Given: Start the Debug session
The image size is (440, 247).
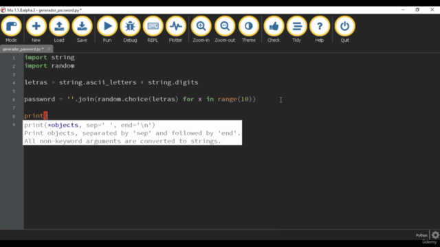Looking at the screenshot, I should pyautogui.click(x=130, y=29).
